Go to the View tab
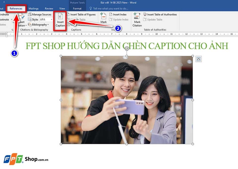The width and height of the screenshot is (238, 169). 62,9
